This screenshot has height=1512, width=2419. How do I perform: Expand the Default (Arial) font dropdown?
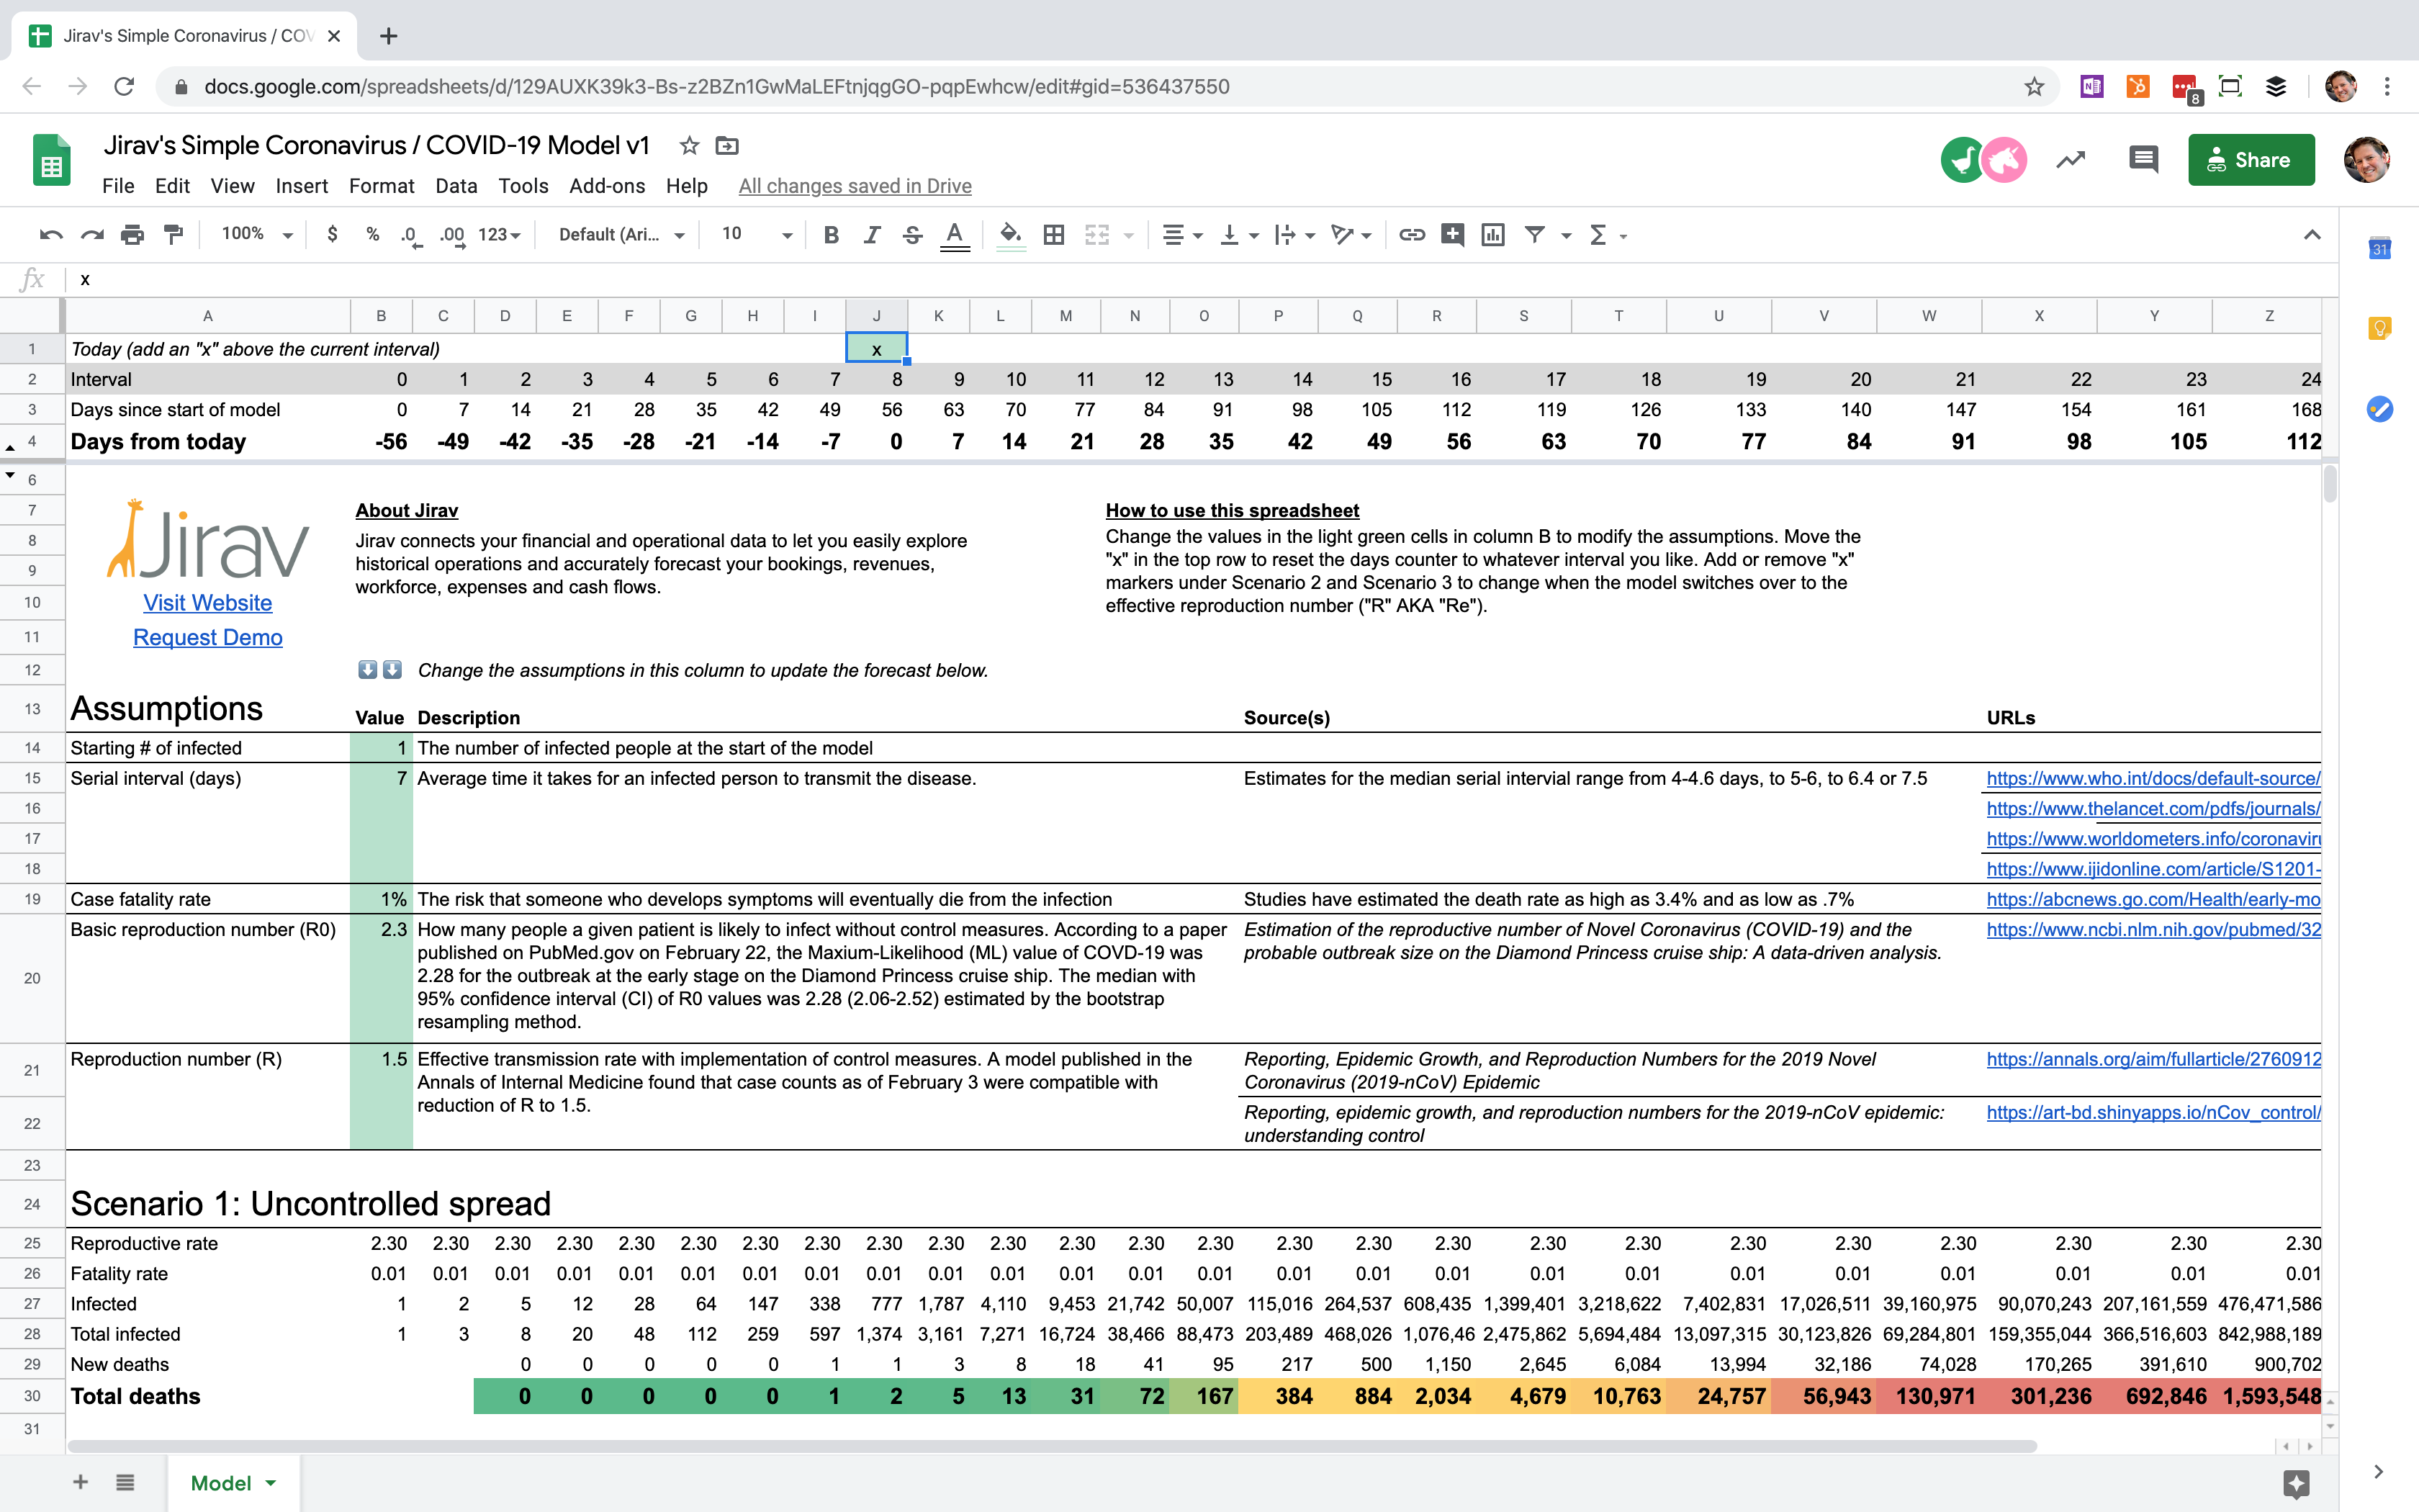coord(621,234)
